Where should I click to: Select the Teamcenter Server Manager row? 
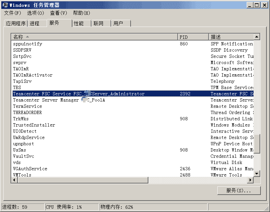point(133,100)
